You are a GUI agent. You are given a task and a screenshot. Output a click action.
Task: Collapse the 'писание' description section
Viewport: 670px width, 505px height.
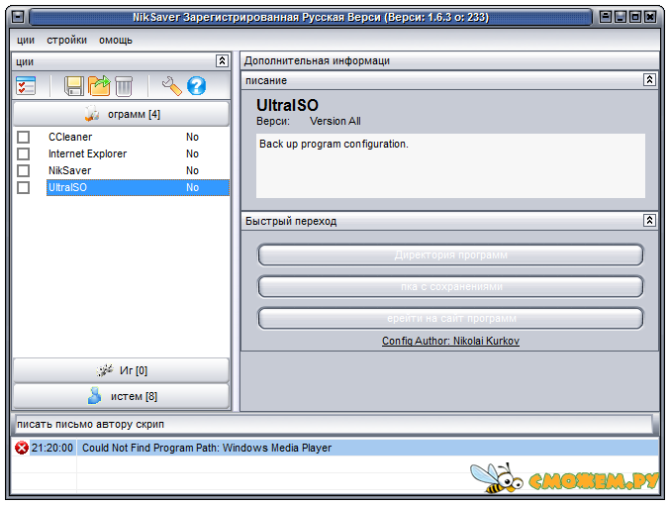pyautogui.click(x=649, y=80)
